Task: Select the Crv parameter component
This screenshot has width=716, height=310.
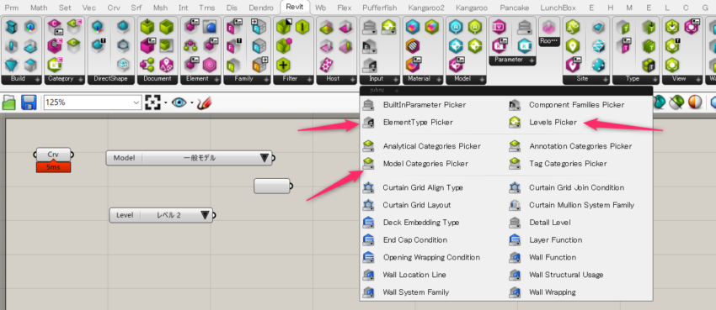Action: [x=53, y=155]
